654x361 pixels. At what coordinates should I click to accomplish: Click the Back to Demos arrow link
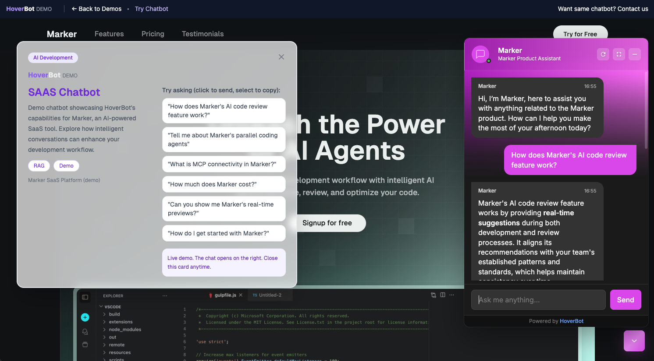tap(96, 9)
